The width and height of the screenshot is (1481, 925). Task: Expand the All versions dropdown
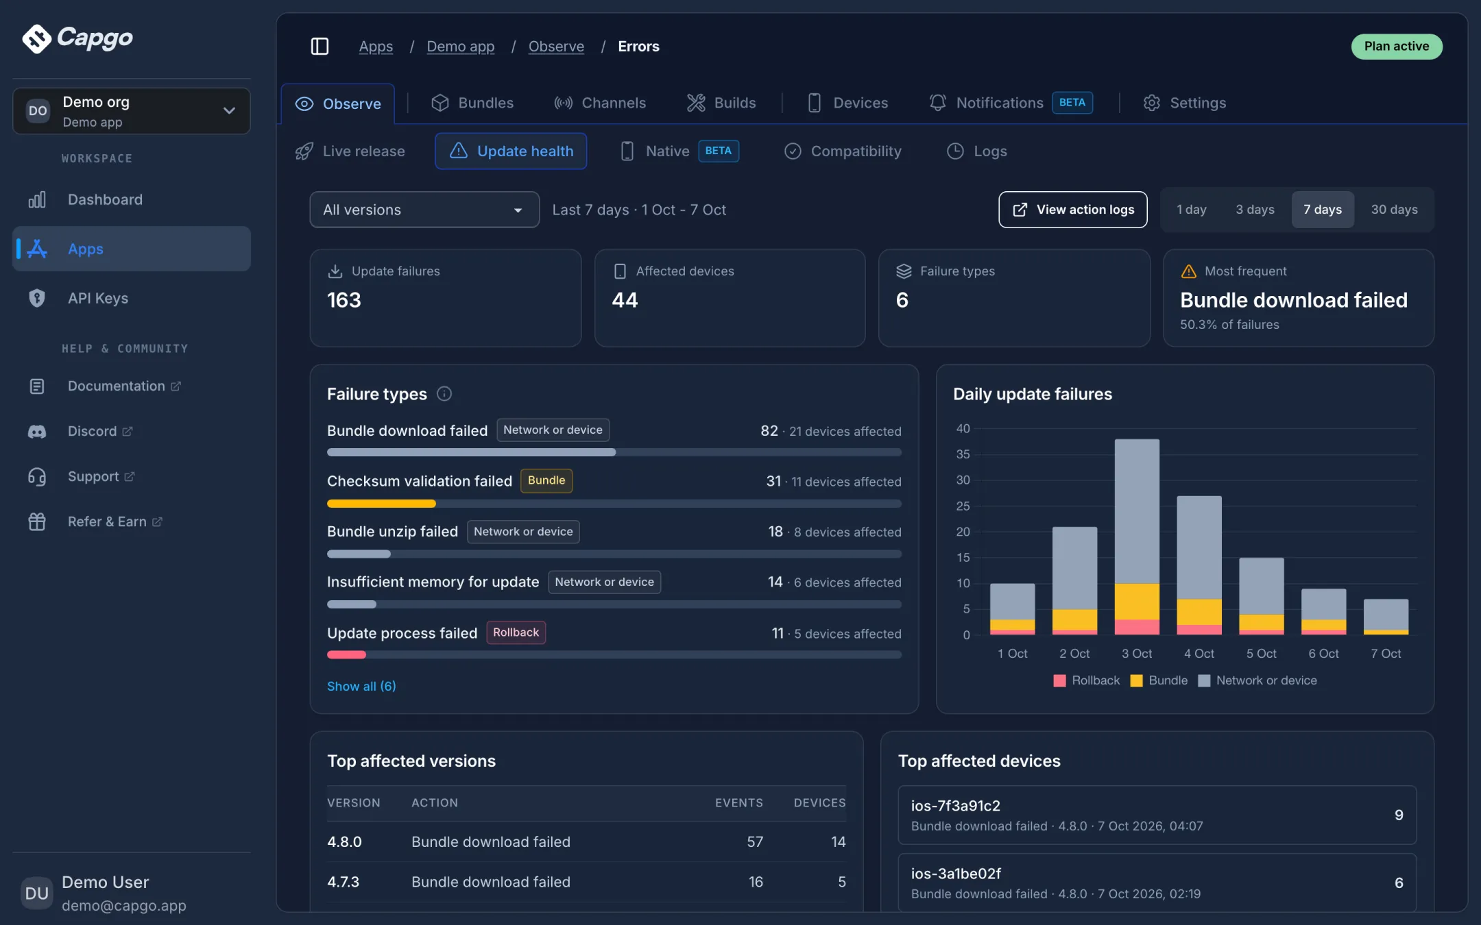coord(424,210)
